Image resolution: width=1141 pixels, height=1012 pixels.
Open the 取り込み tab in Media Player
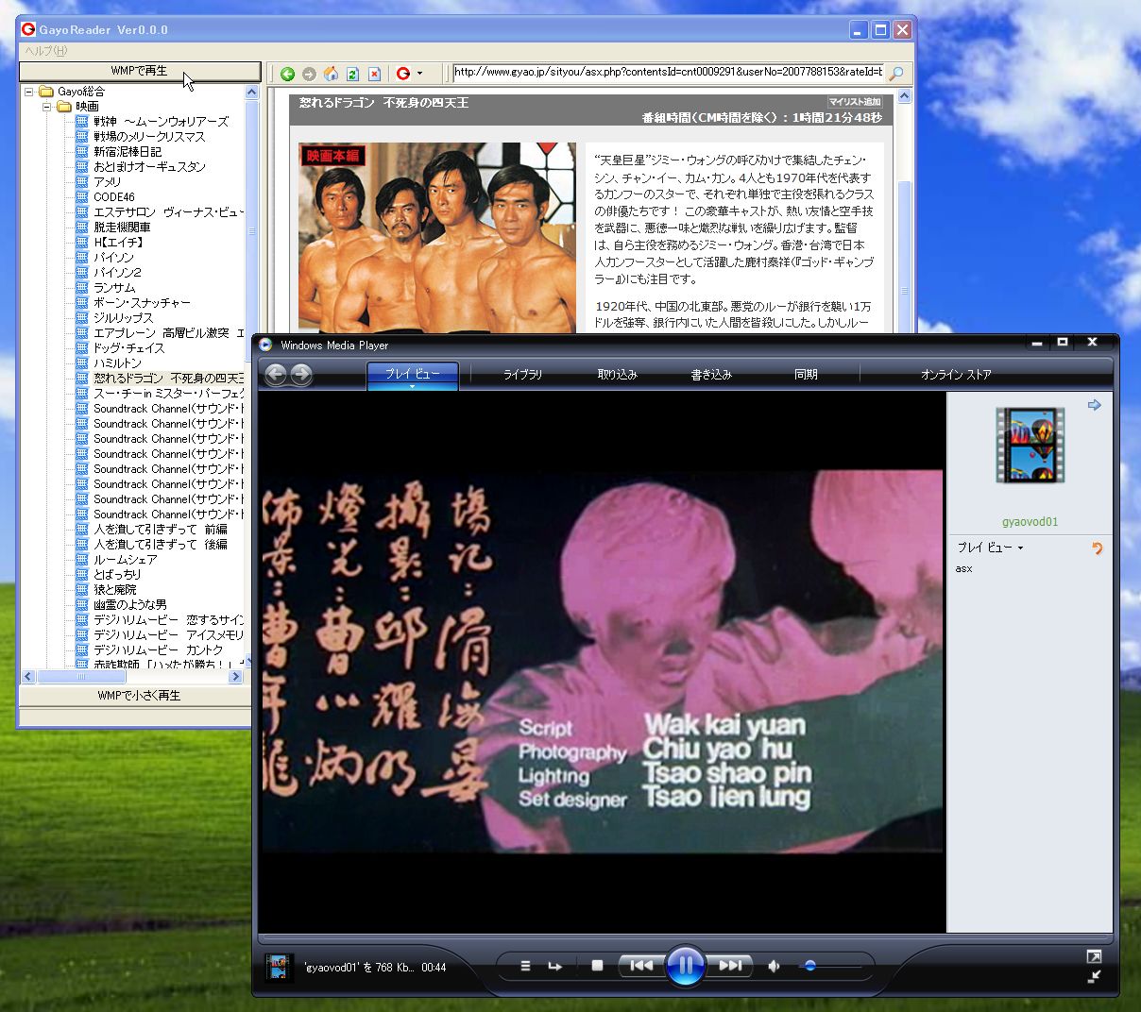[x=617, y=375]
